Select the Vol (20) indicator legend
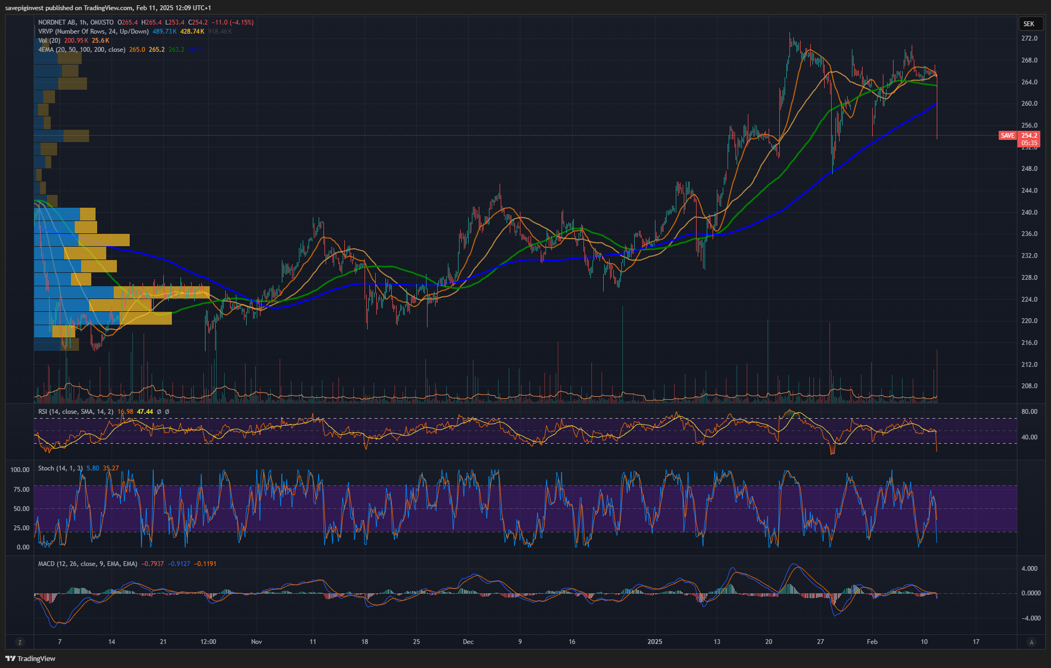The width and height of the screenshot is (1051, 668). (x=49, y=41)
